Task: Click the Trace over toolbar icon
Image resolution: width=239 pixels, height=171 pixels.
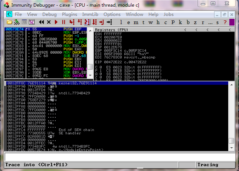Action: click(95, 22)
